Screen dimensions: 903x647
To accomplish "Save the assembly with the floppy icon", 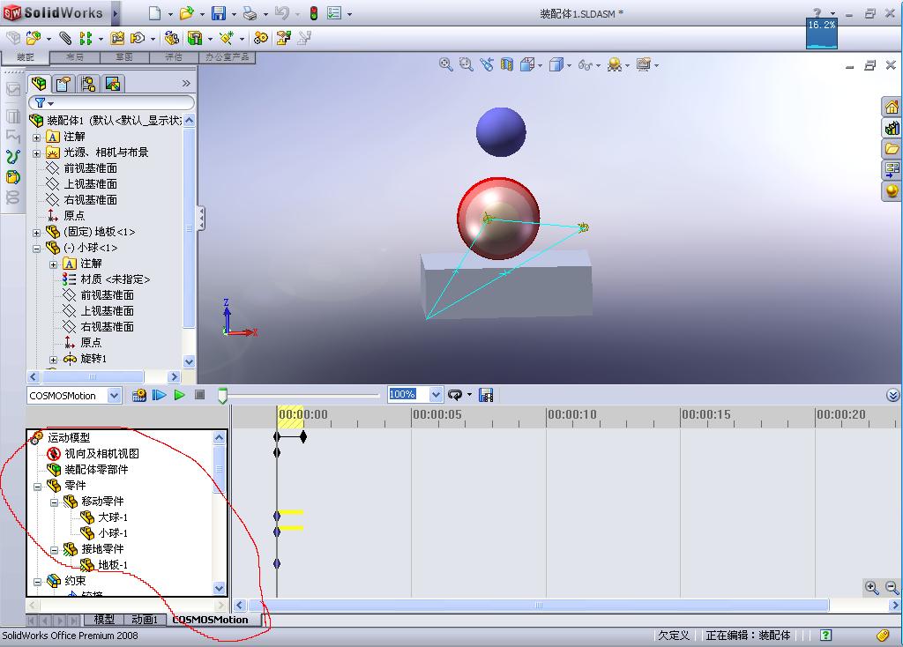I will 219,12.
